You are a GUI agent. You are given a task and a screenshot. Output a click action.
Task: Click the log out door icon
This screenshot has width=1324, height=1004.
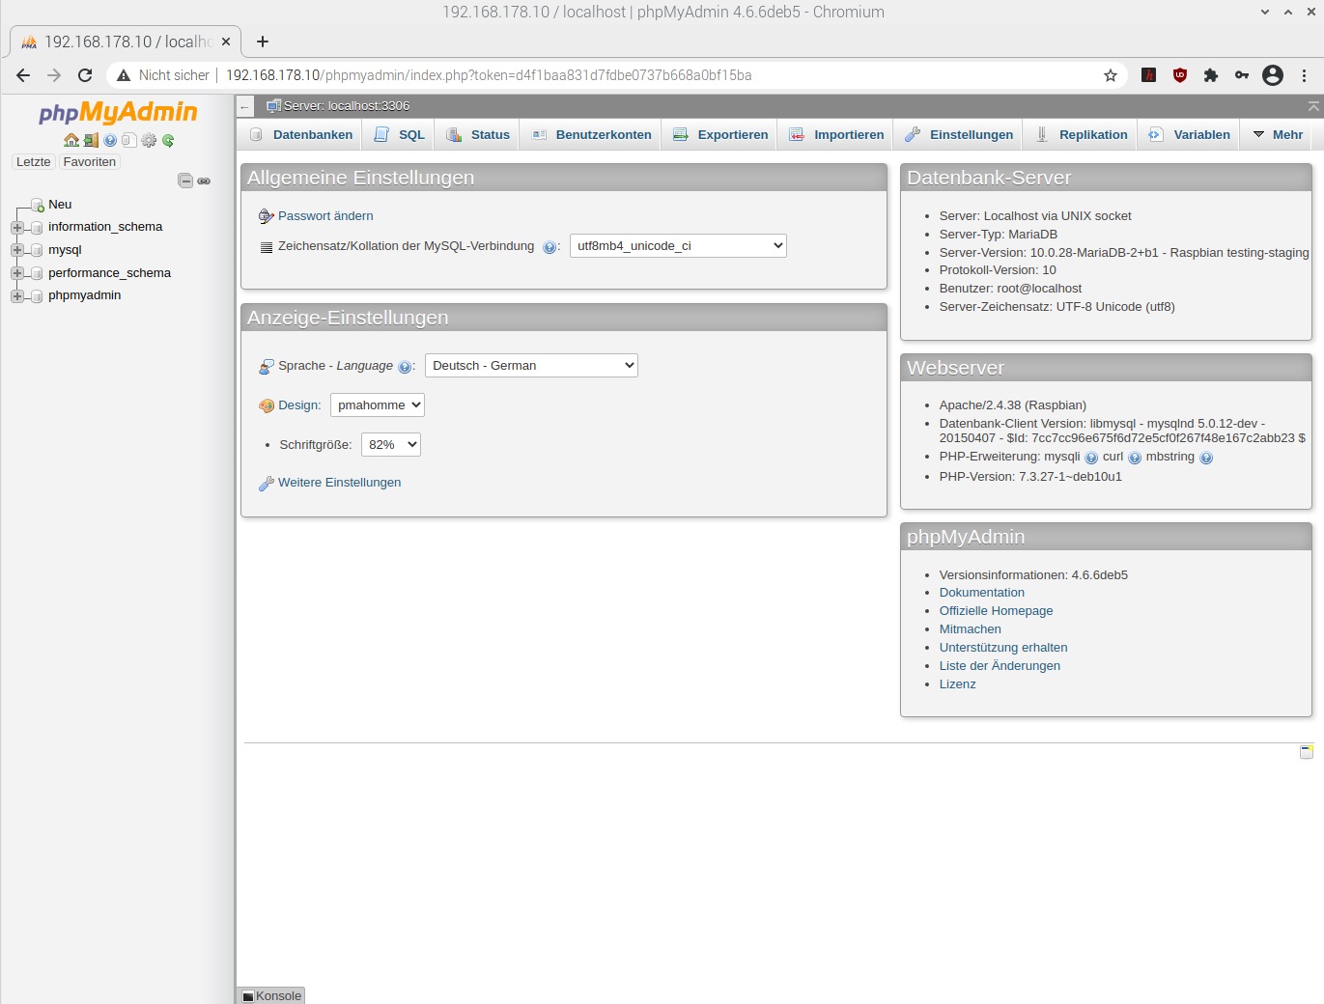pos(91,140)
